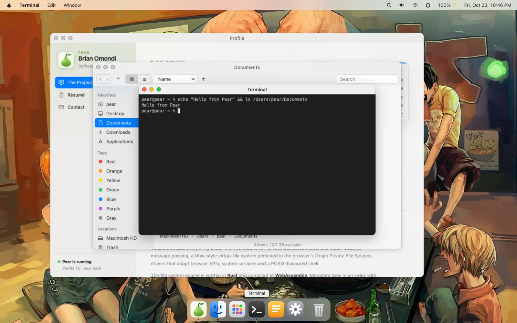The image size is (517, 323).
Task: Open Launchpad grid icon in dock
Action: [237, 309]
